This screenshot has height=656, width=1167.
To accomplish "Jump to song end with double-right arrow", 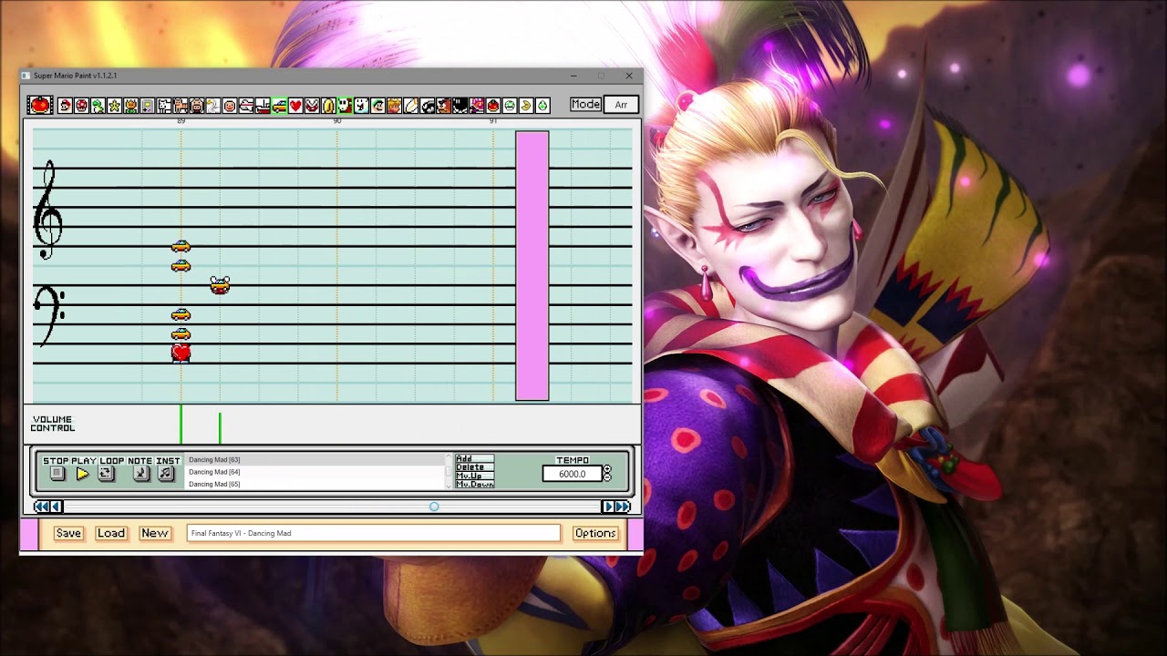I will click(623, 507).
